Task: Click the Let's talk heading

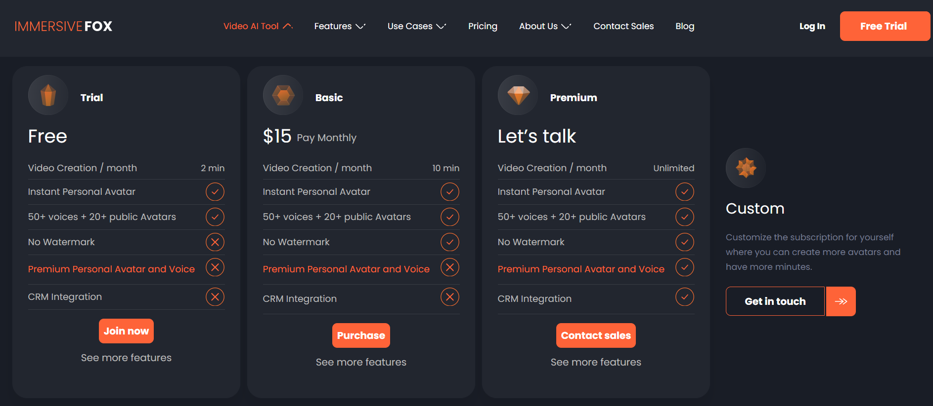Action: (536, 136)
